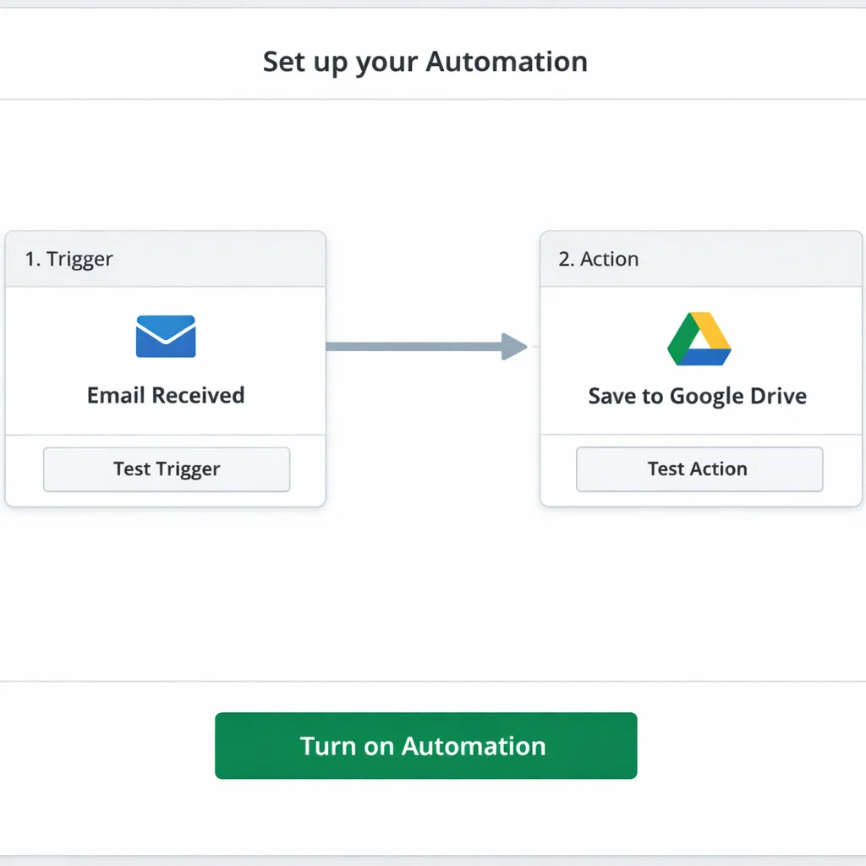Image resolution: width=866 pixels, height=866 pixels.
Task: Click the Test Action button
Action: coord(699,469)
